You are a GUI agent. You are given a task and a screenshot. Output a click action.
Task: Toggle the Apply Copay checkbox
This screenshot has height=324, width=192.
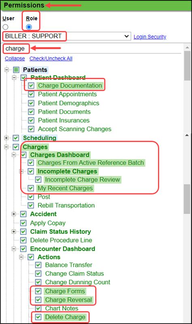click(23, 223)
